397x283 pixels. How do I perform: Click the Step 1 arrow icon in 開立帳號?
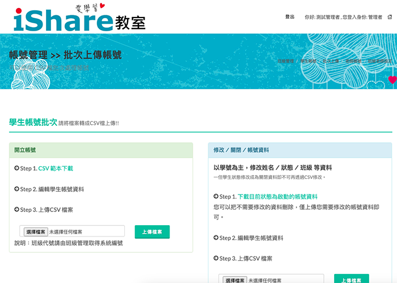coord(17,168)
